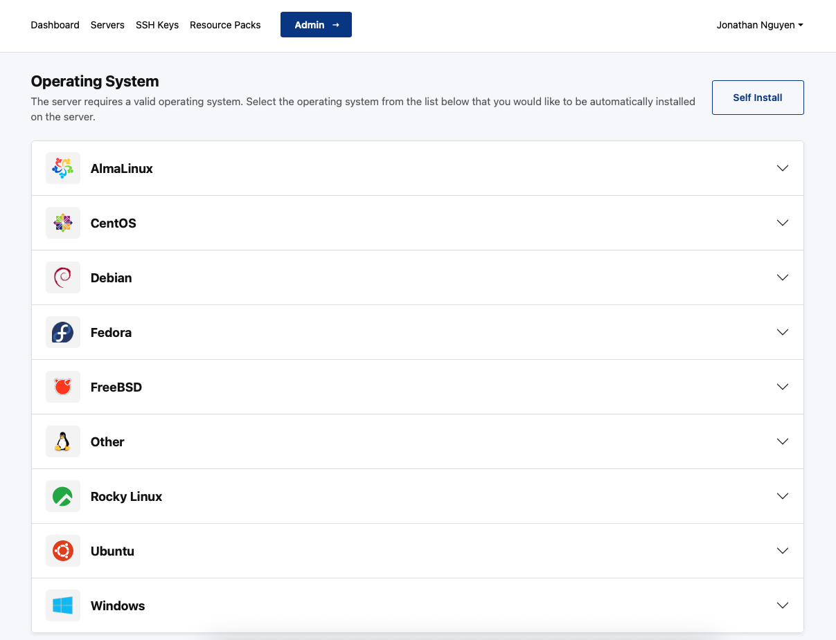This screenshot has width=836, height=640.
Task: Click the Tux penguin icon for Other
Action: [x=63, y=441]
